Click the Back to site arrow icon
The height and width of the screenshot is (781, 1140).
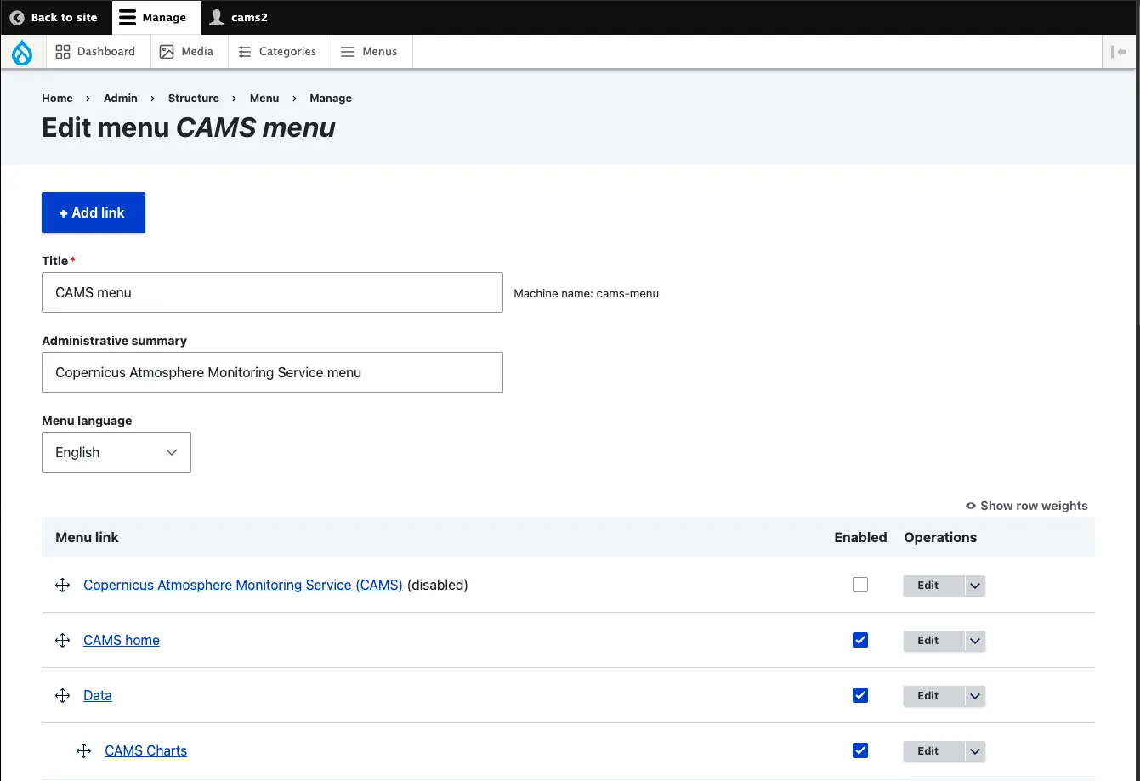tap(17, 17)
